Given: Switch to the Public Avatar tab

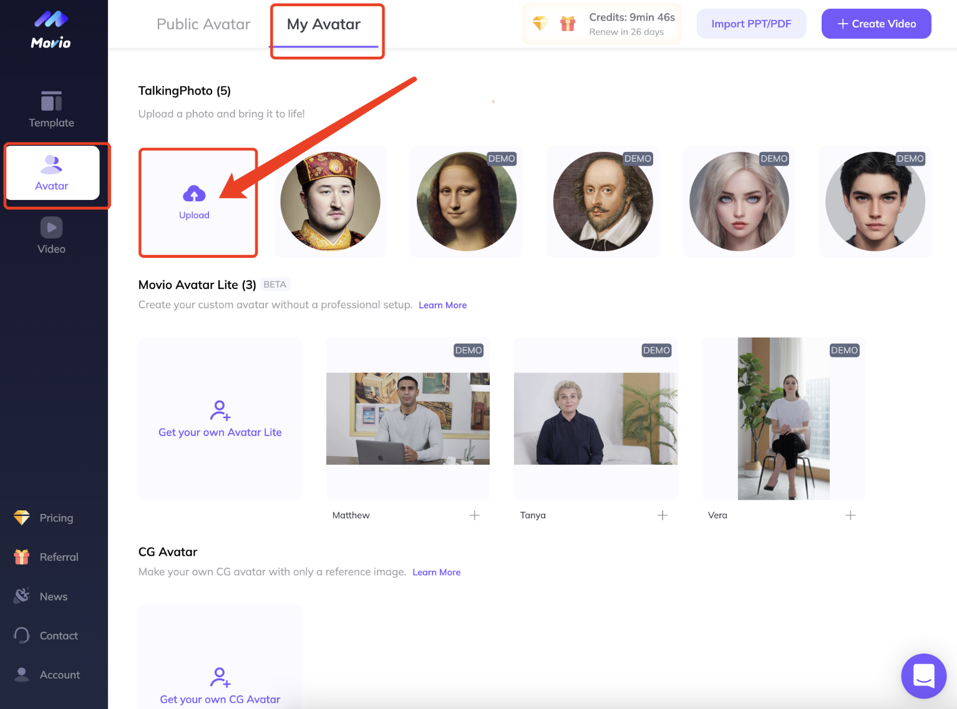Looking at the screenshot, I should tap(203, 24).
